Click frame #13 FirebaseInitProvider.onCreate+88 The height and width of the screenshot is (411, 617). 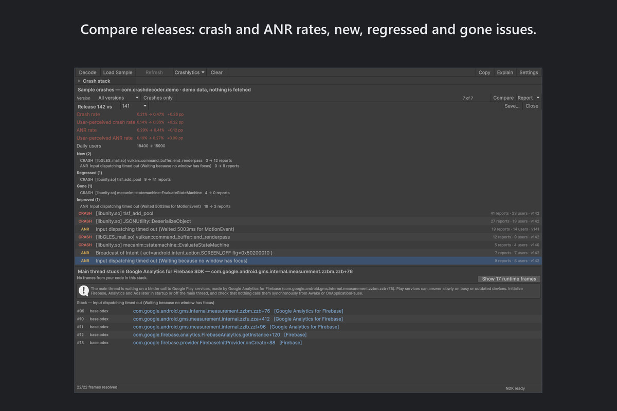308,343
